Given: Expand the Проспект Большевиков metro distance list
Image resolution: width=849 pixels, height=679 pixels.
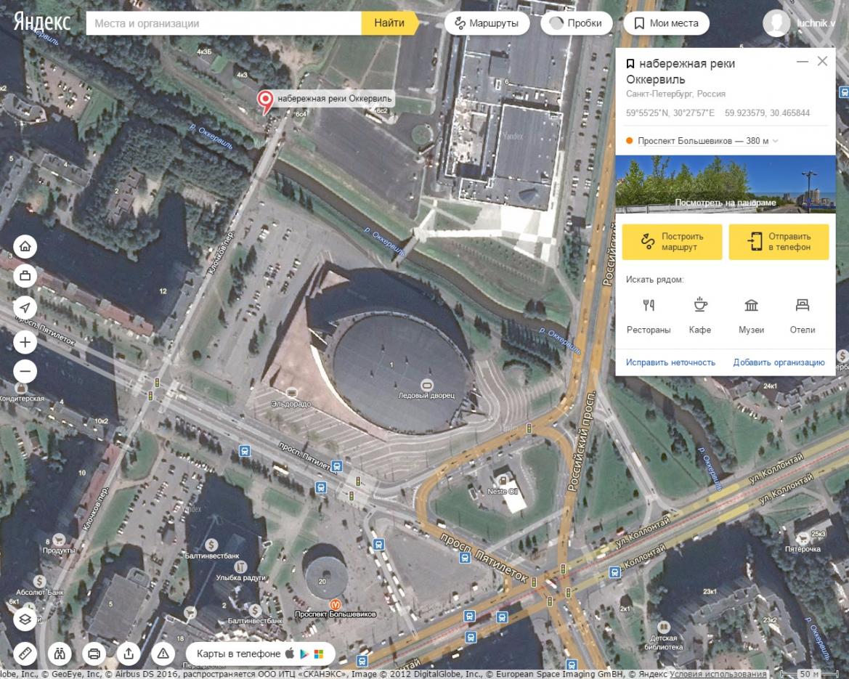Looking at the screenshot, I should [x=776, y=141].
